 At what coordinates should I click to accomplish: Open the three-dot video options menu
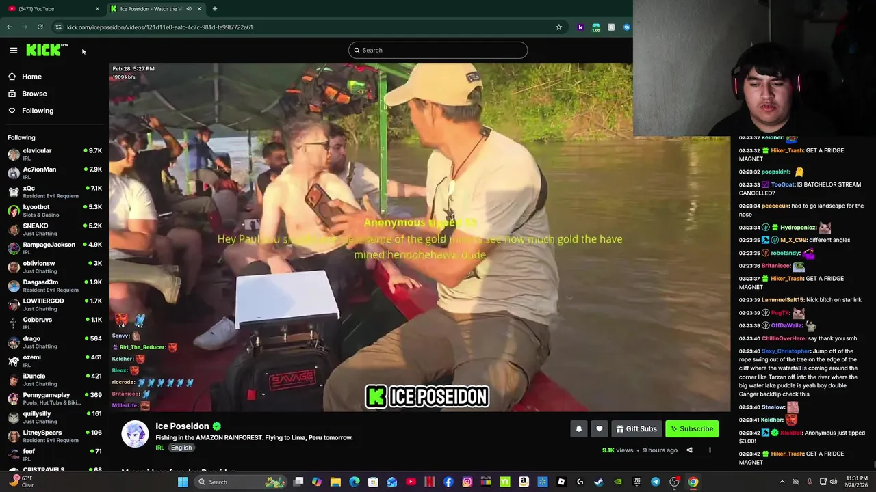tap(710, 450)
